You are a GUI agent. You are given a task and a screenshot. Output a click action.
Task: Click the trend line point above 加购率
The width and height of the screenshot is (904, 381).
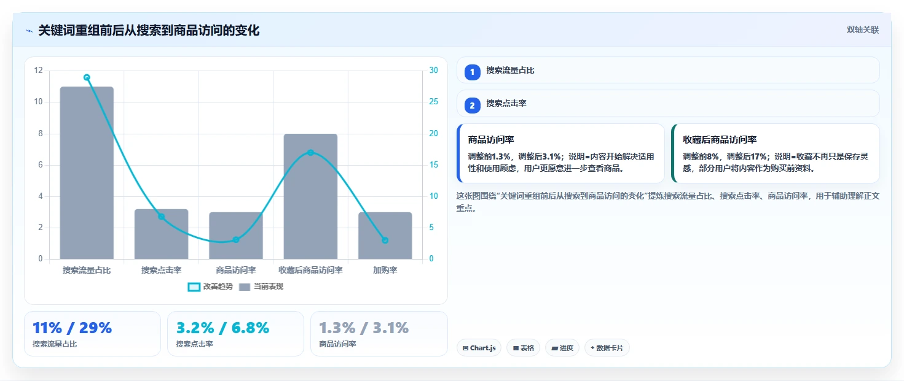tap(385, 241)
